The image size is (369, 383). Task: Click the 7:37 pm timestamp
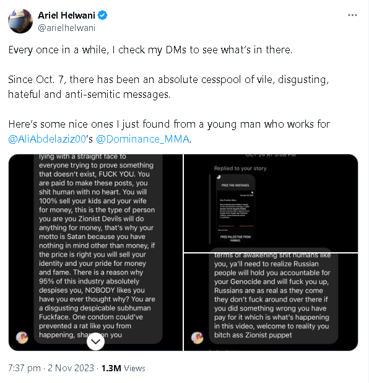(24, 368)
